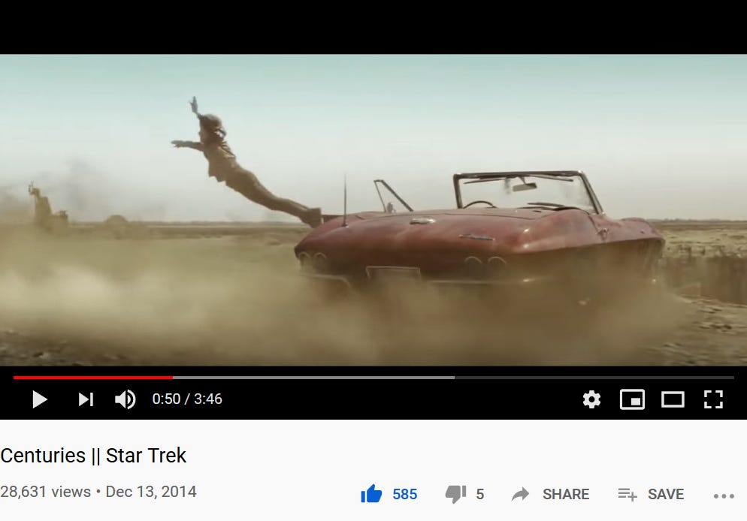The height and width of the screenshot is (521, 747).
Task: Dislike the video with thumbs down
Action: tap(455, 494)
